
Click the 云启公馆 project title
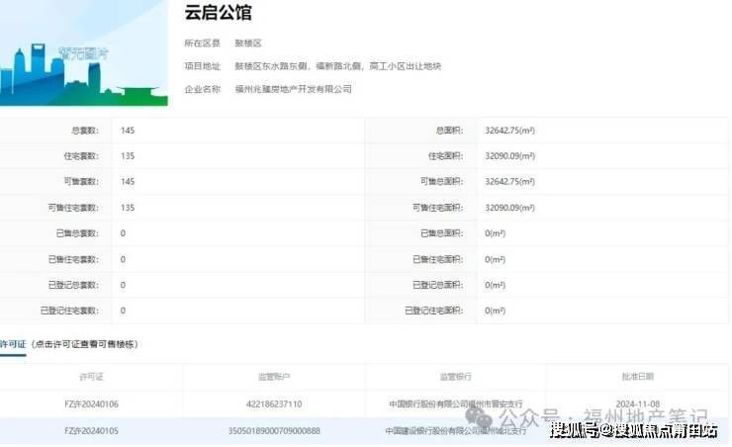click(x=218, y=13)
